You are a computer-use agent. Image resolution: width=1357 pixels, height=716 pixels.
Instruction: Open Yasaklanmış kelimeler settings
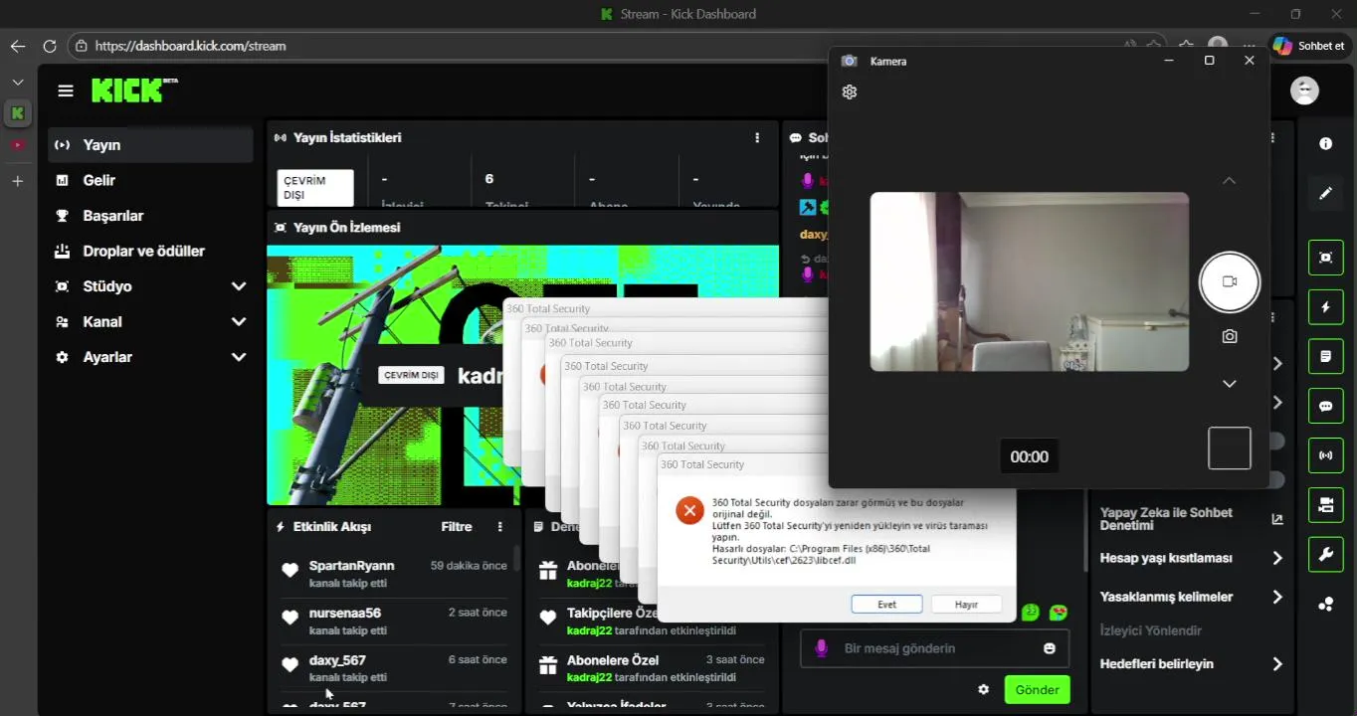1192,597
